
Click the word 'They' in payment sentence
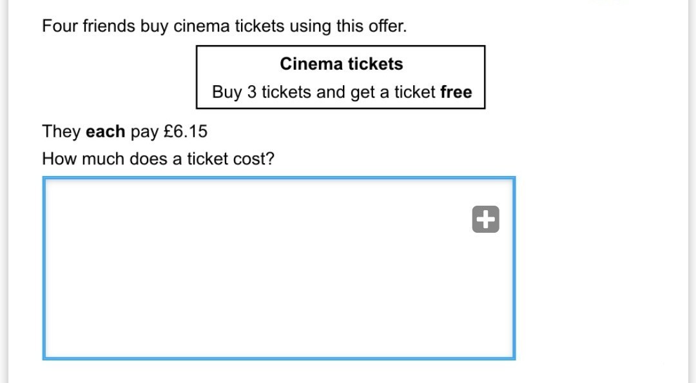click(x=61, y=132)
